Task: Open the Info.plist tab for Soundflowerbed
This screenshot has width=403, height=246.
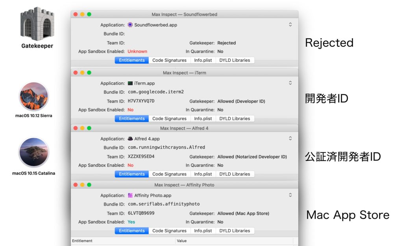Action: (x=203, y=60)
